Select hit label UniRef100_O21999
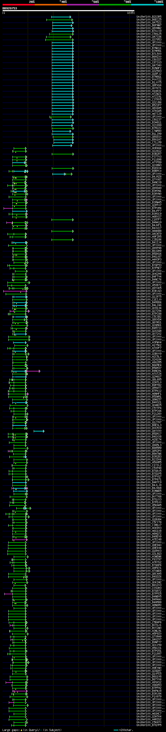Image resolution: width=166 pixels, height=732 pixels. point(149,125)
